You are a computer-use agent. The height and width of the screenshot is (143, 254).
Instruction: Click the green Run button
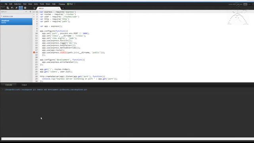[x=70, y=4]
